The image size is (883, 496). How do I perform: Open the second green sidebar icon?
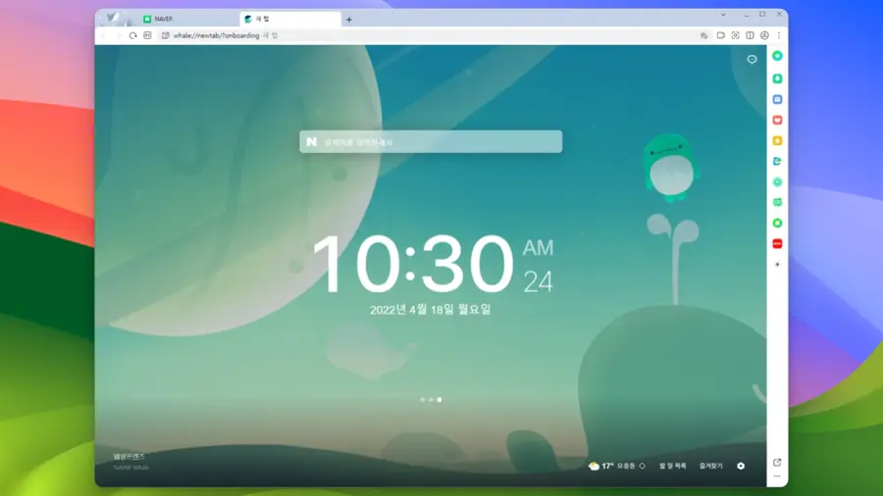tap(777, 78)
